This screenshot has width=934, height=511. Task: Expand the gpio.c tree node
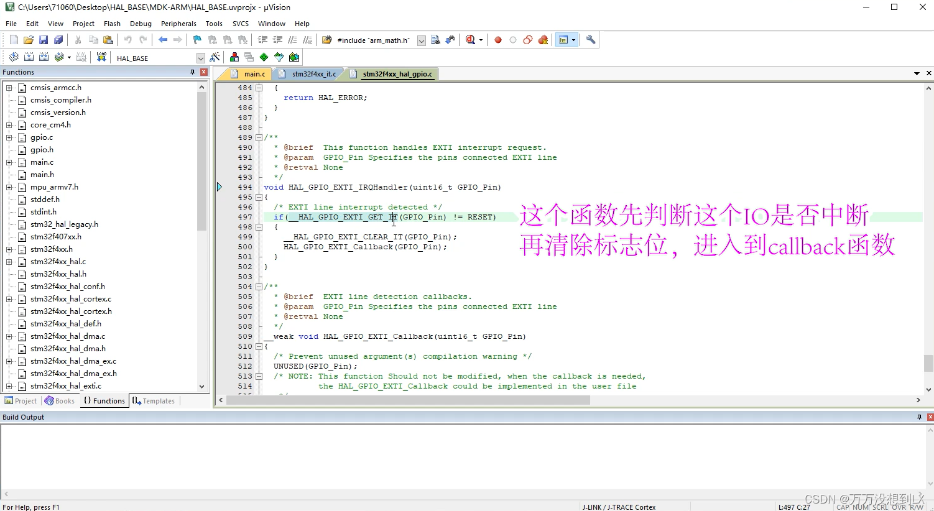point(9,137)
